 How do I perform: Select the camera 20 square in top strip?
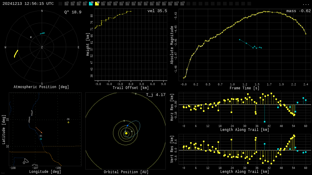tap(182, 4)
